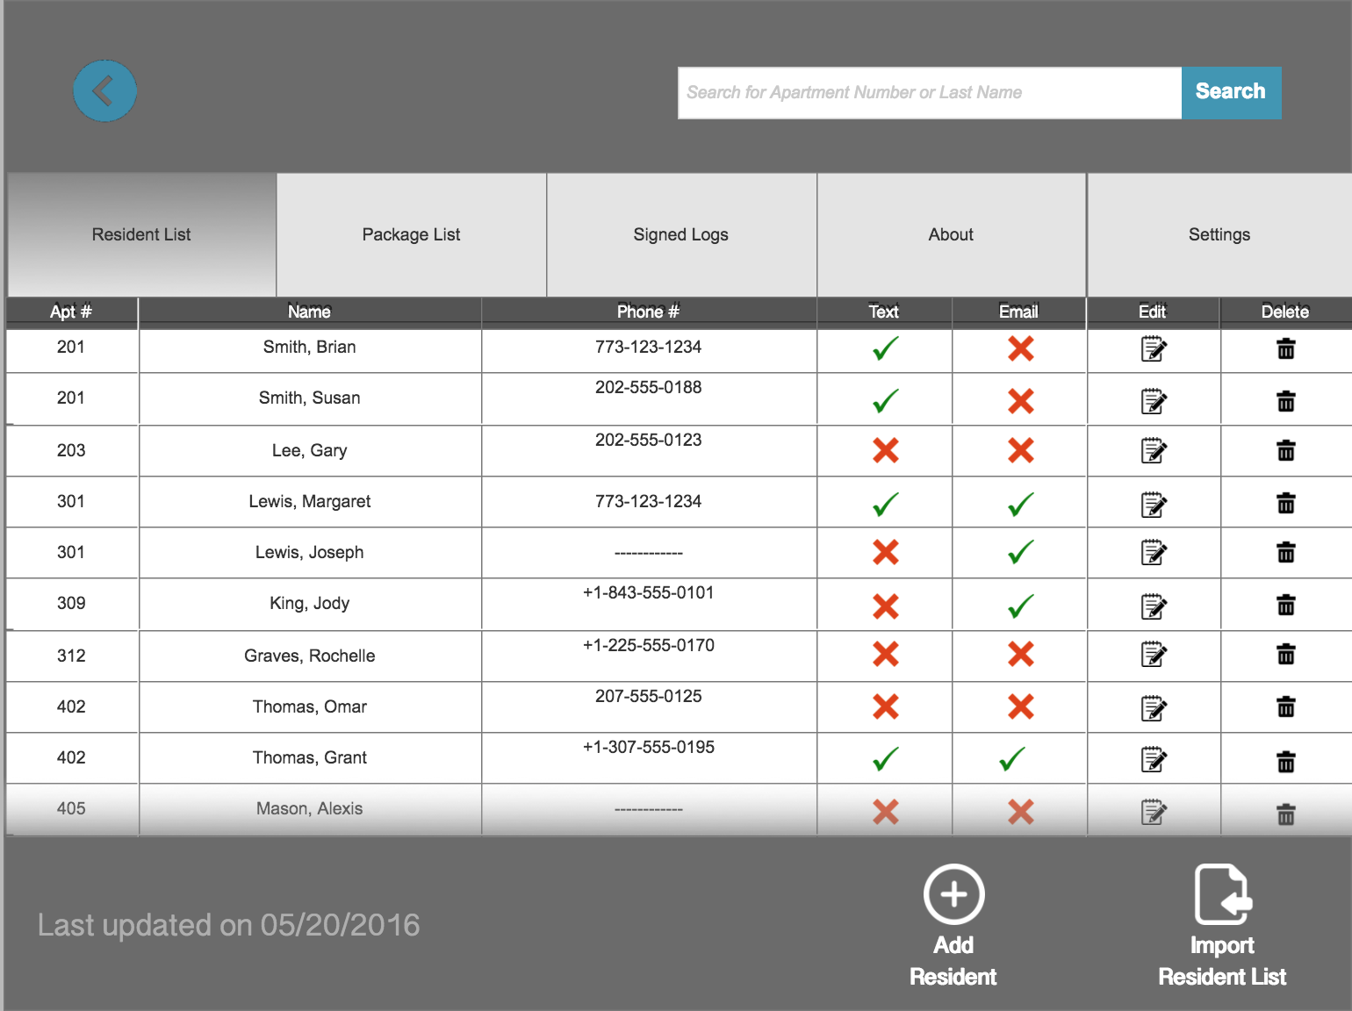
Task: Switch to the Package List tab
Action: click(412, 234)
